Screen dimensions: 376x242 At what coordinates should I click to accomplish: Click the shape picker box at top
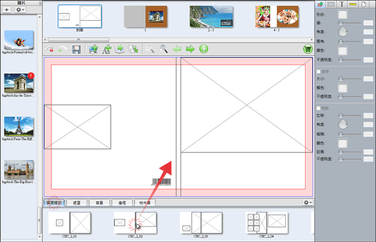point(342,14)
